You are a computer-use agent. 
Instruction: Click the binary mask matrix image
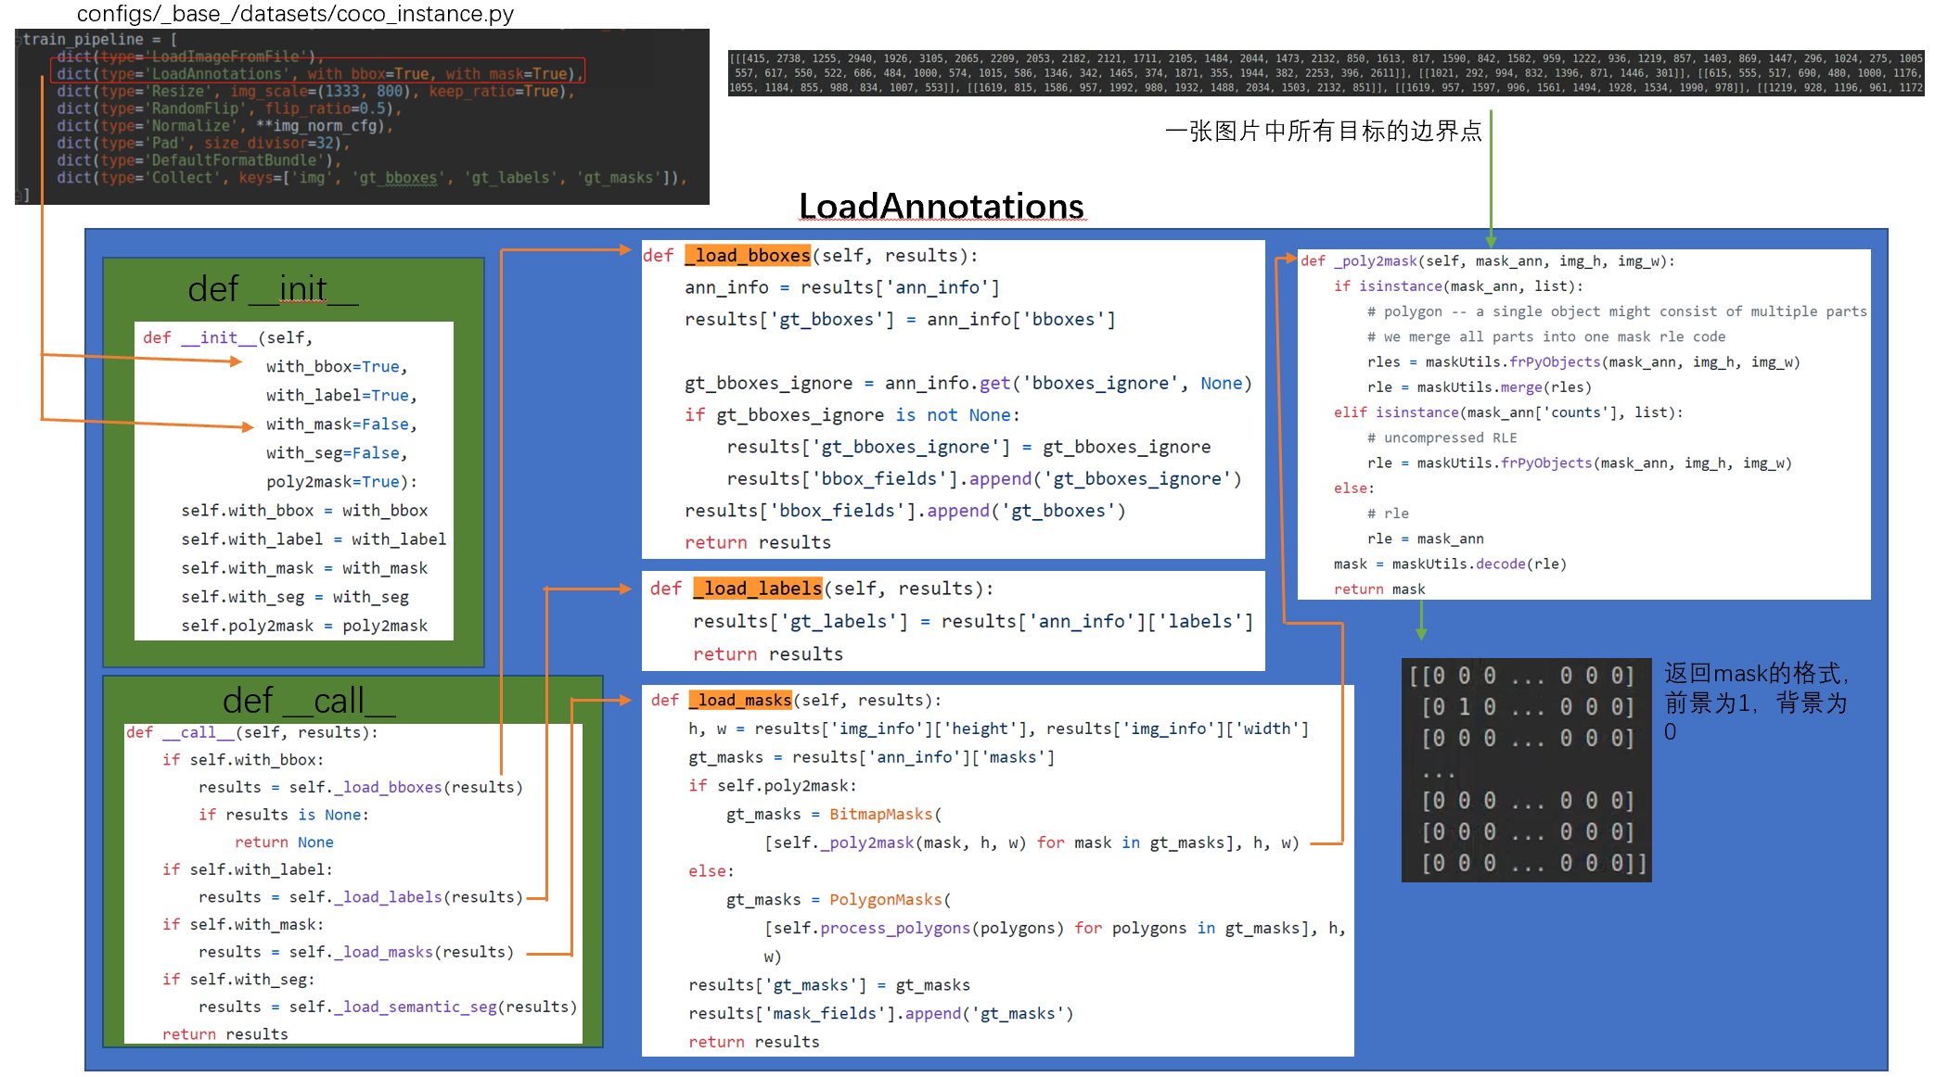tap(1525, 769)
